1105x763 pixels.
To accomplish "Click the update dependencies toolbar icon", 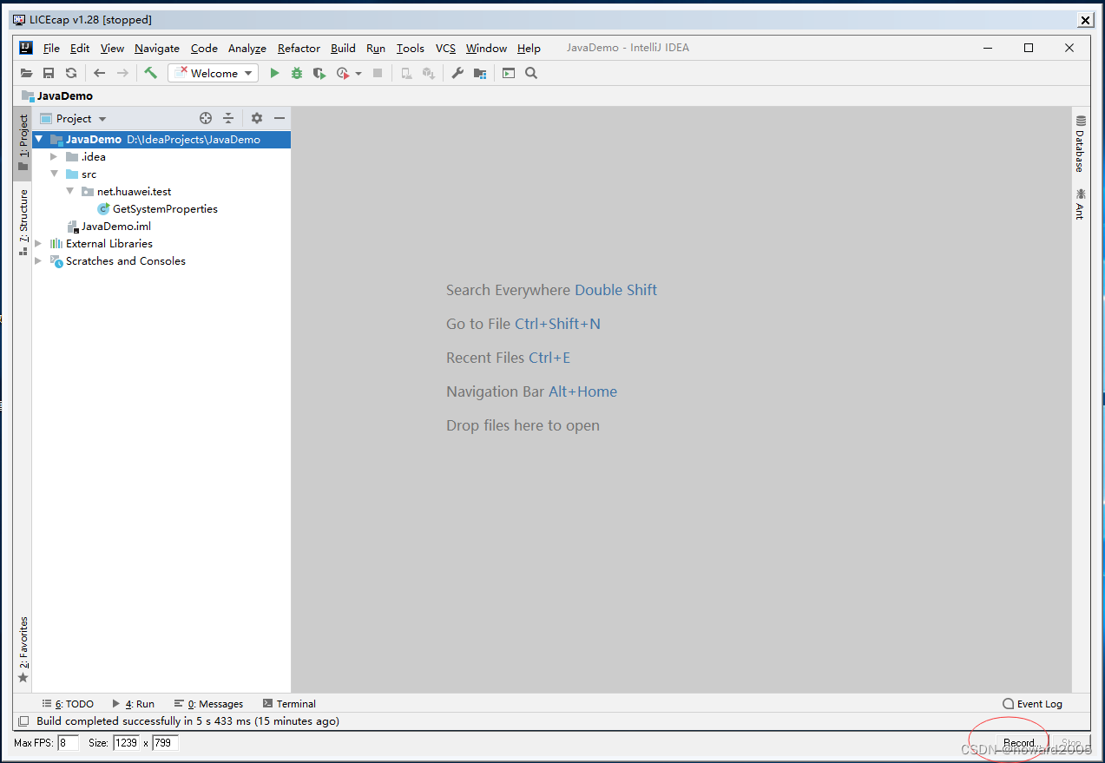I will point(428,74).
